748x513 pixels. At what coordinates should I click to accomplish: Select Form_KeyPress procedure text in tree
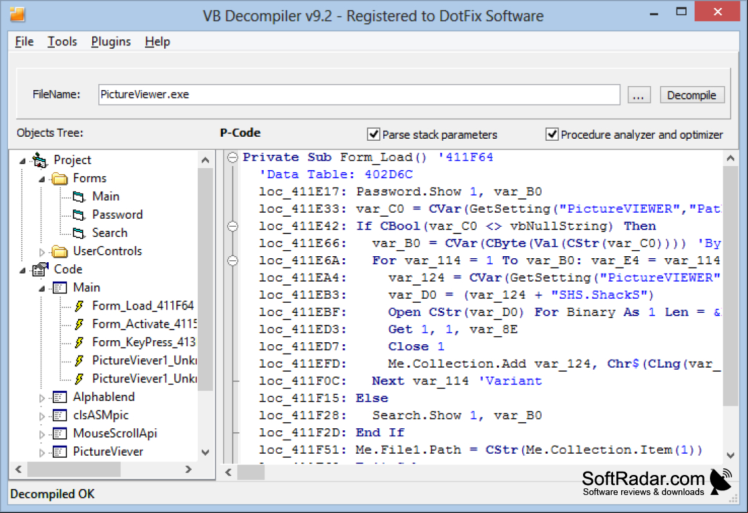[x=144, y=342]
